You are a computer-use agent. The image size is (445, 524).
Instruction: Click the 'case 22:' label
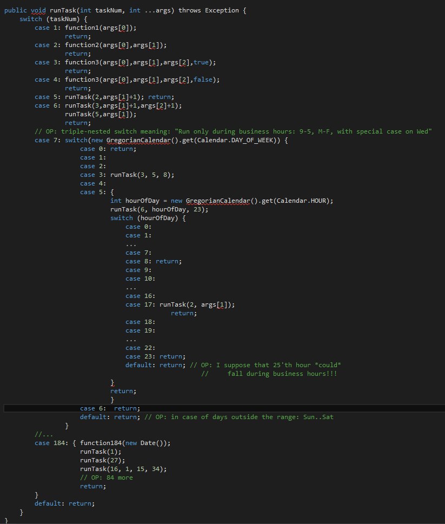click(x=141, y=348)
